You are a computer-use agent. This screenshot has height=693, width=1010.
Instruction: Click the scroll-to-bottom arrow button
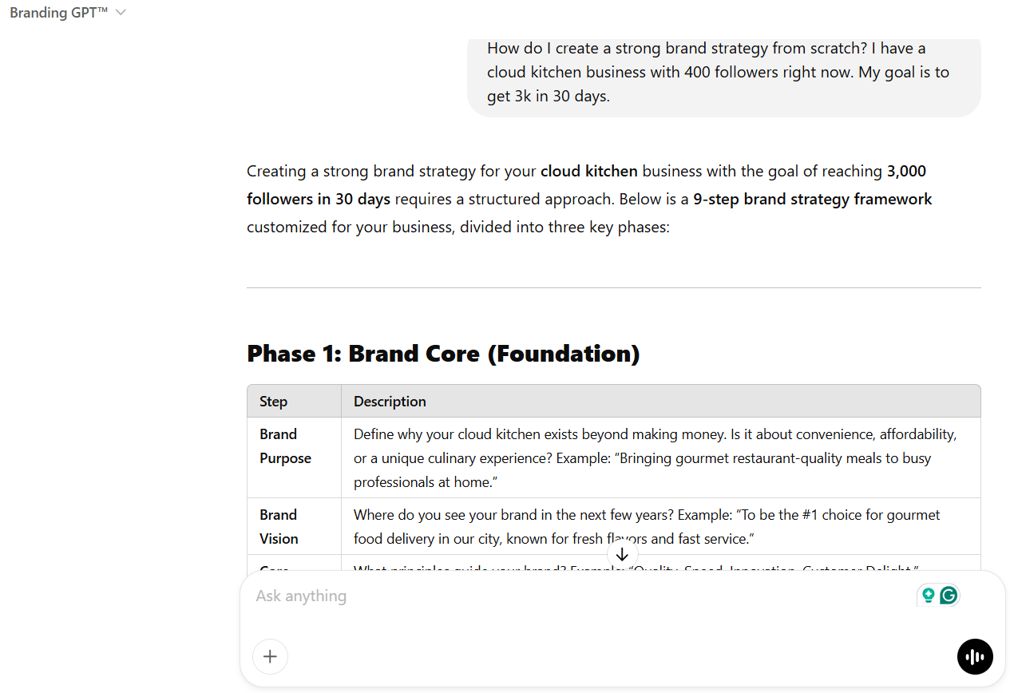623,554
